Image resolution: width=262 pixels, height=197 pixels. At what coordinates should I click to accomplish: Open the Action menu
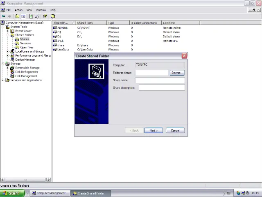(18, 10)
